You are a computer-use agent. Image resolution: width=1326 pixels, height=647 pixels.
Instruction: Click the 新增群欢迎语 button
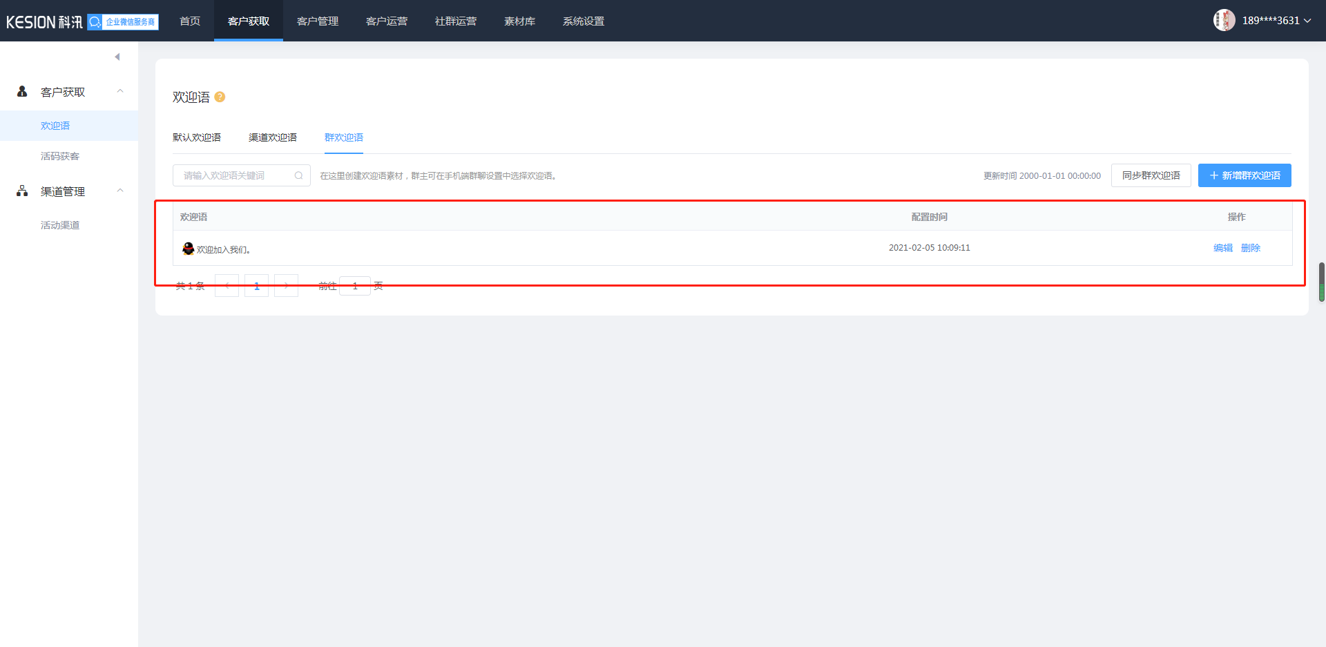(x=1245, y=175)
